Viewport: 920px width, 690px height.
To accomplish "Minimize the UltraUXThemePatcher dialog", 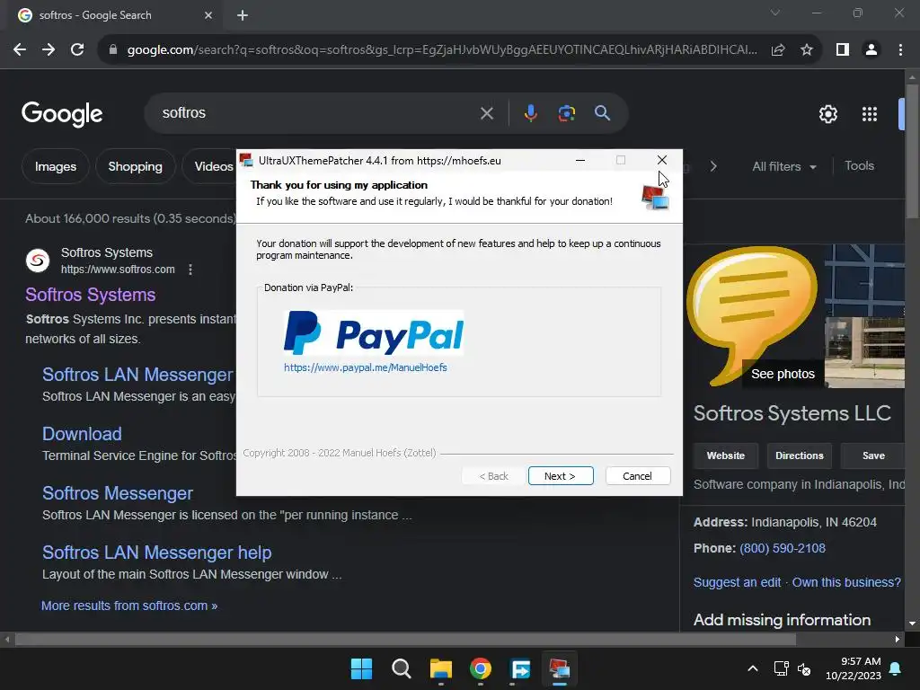I will point(579,160).
